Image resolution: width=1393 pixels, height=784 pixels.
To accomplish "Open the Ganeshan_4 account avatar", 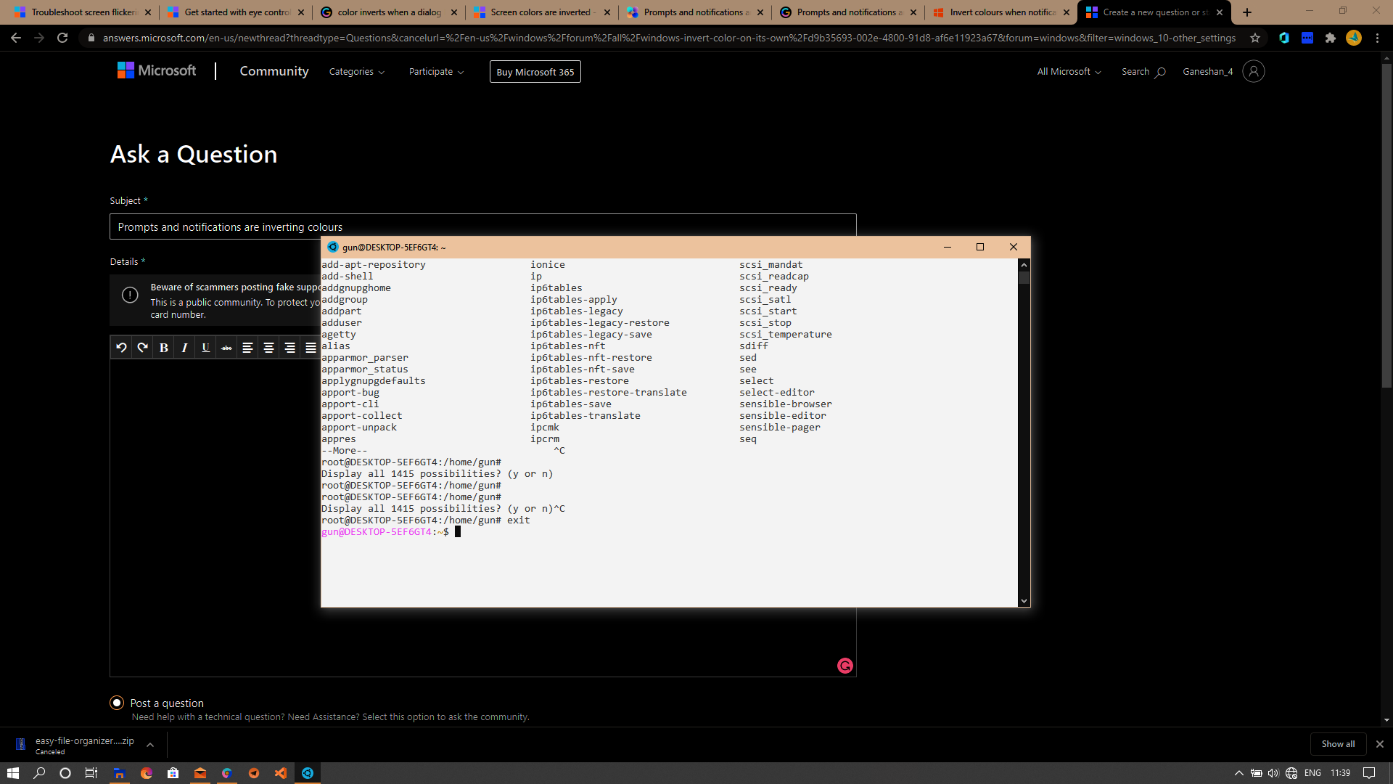I will (1253, 71).
